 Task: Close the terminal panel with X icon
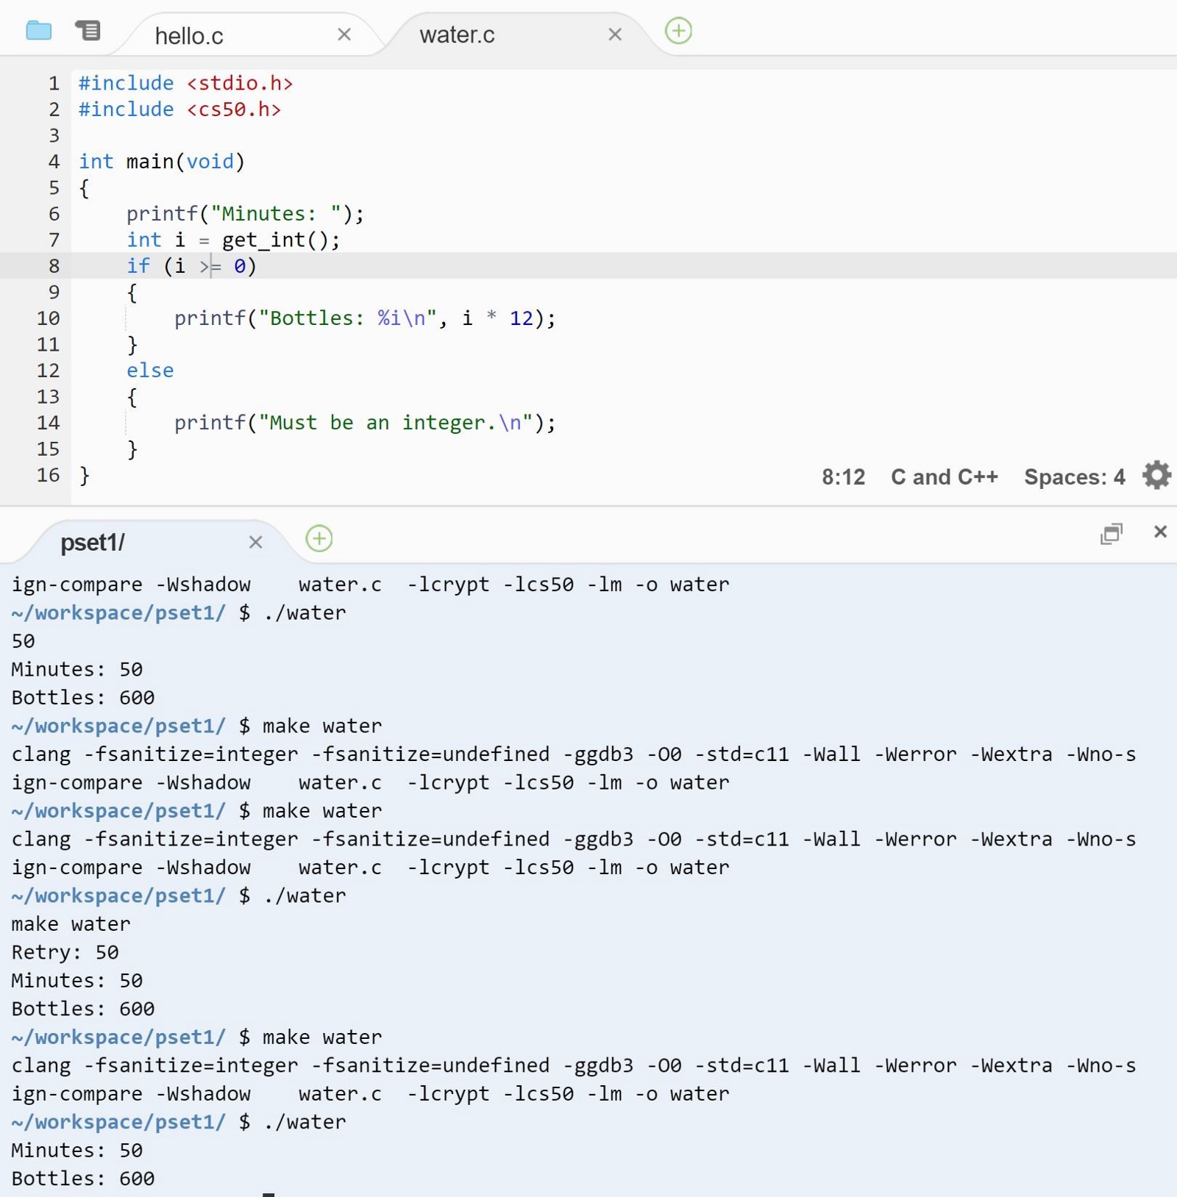(x=1160, y=532)
